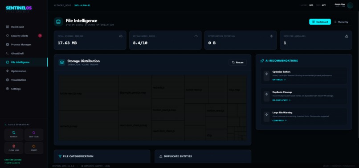
Task: Click the 7 NEW ALERTS status text
Action: 12,163
